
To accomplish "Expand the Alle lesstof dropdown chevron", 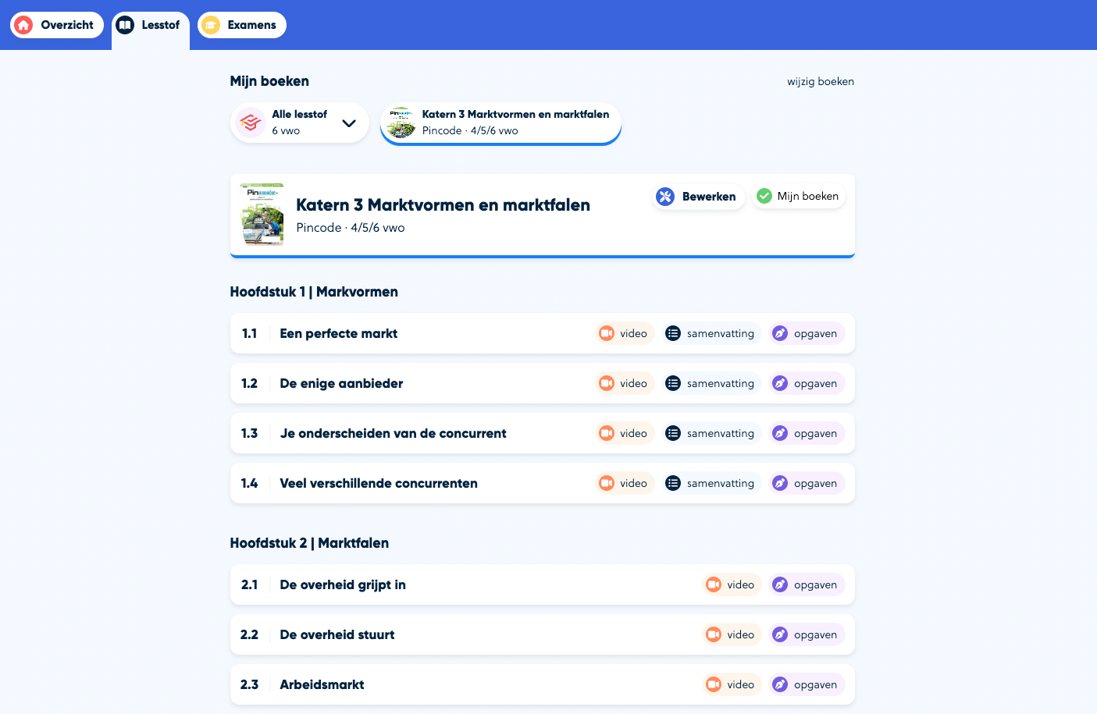I will tap(349, 123).
